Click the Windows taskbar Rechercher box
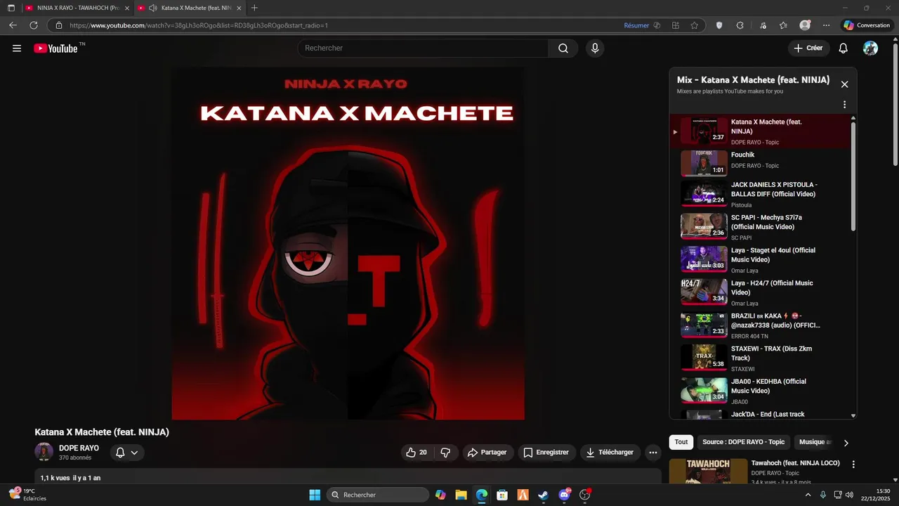 pyautogui.click(x=378, y=495)
